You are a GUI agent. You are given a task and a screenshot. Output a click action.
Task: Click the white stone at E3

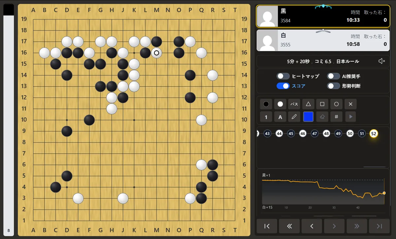pyautogui.click(x=78, y=198)
